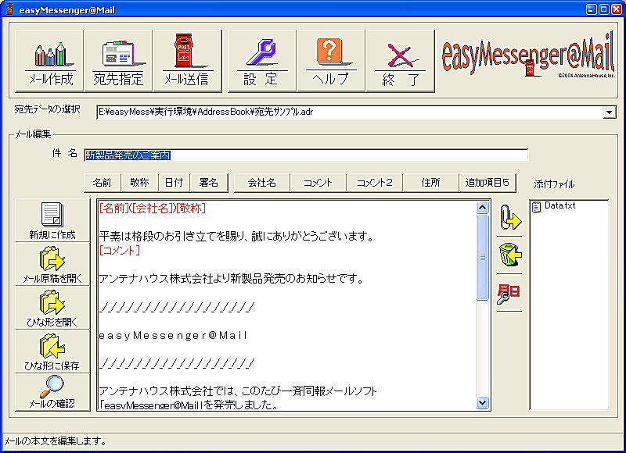The height and width of the screenshot is (453, 626).
Task: Insert 住所 field tag
Action: click(x=431, y=183)
